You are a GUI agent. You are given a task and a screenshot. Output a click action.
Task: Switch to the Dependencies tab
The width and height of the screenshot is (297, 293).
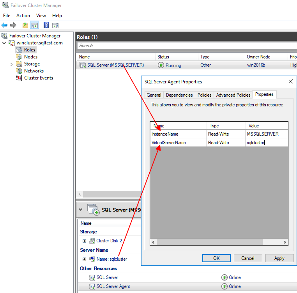[179, 95]
